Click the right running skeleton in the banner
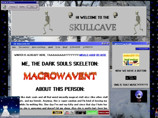 coord(138,23)
